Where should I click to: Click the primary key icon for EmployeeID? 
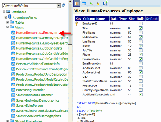[77, 24]
